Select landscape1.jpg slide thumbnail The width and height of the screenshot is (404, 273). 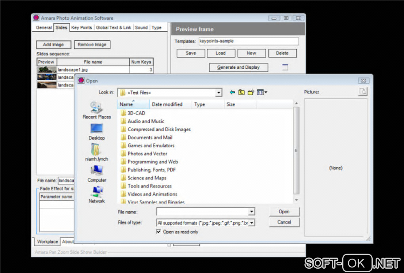point(47,70)
